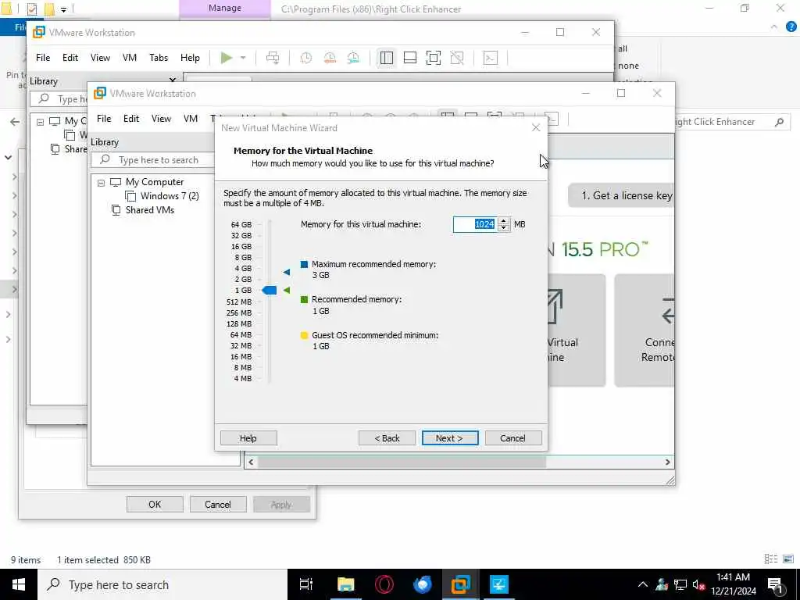Open View menu in back VMware window
This screenshot has height=600, width=800.
[x=100, y=58]
